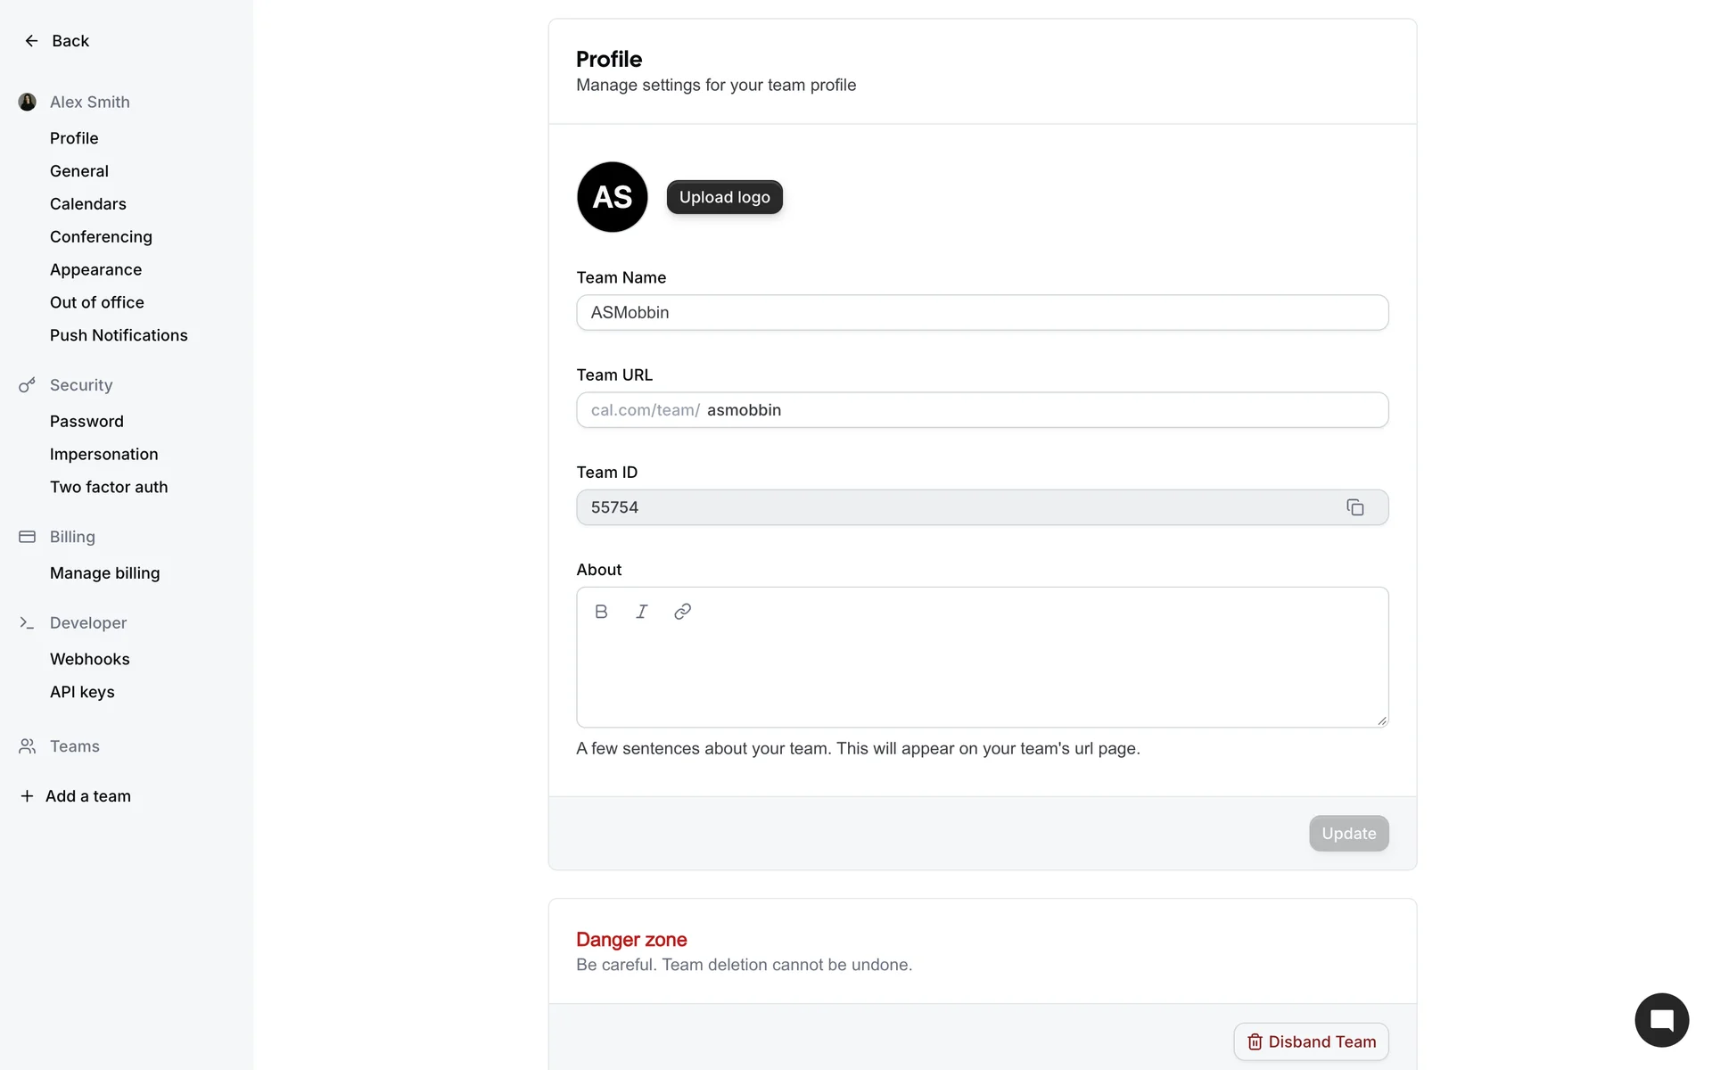Copy the Team ID with copy icon

[1354, 507]
